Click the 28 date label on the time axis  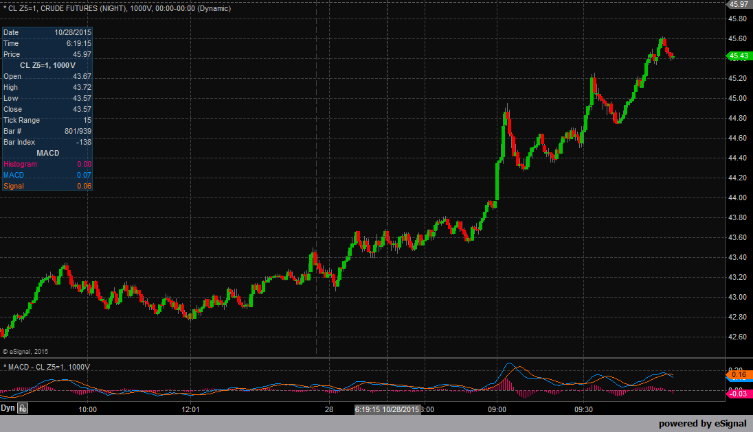point(329,409)
